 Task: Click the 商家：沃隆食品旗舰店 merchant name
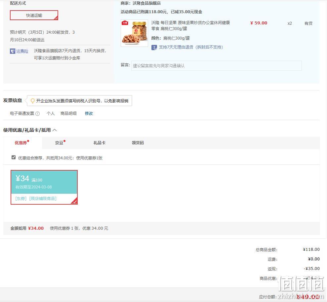(x=141, y=3)
